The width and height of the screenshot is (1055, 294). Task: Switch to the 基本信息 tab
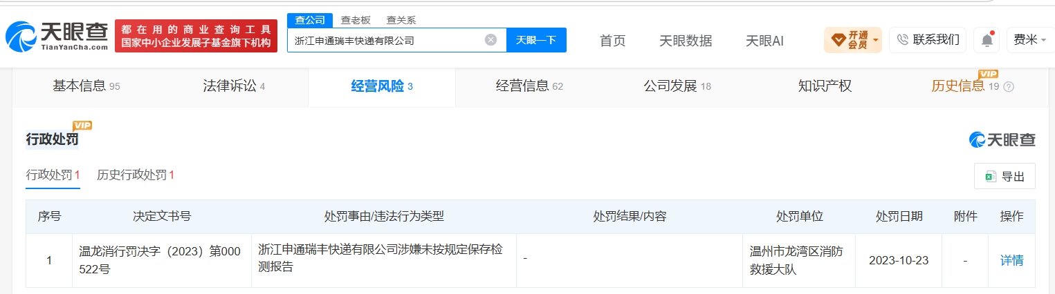(86, 86)
